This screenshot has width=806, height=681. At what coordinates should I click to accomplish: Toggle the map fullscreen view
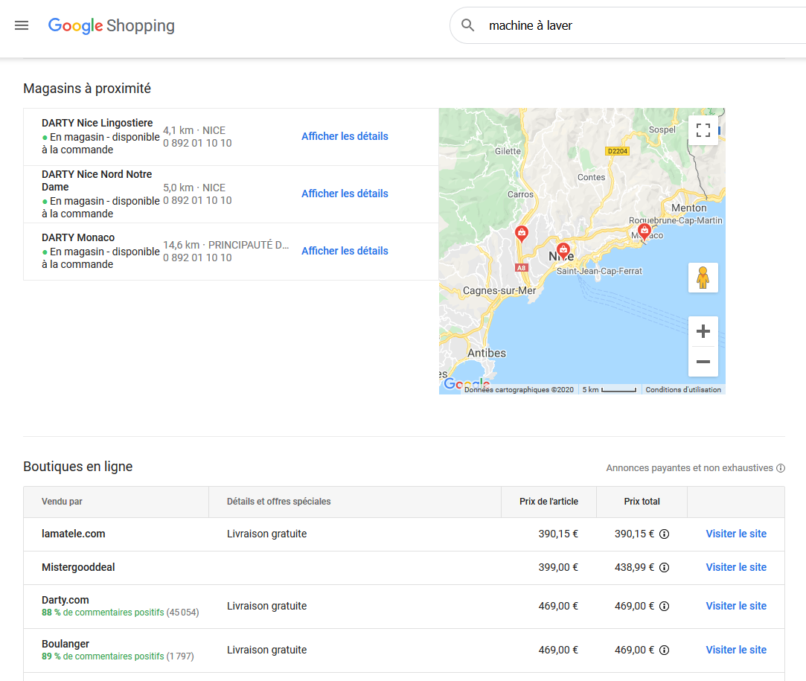point(703,130)
